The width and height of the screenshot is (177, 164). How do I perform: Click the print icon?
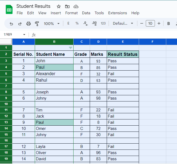coord(29,24)
